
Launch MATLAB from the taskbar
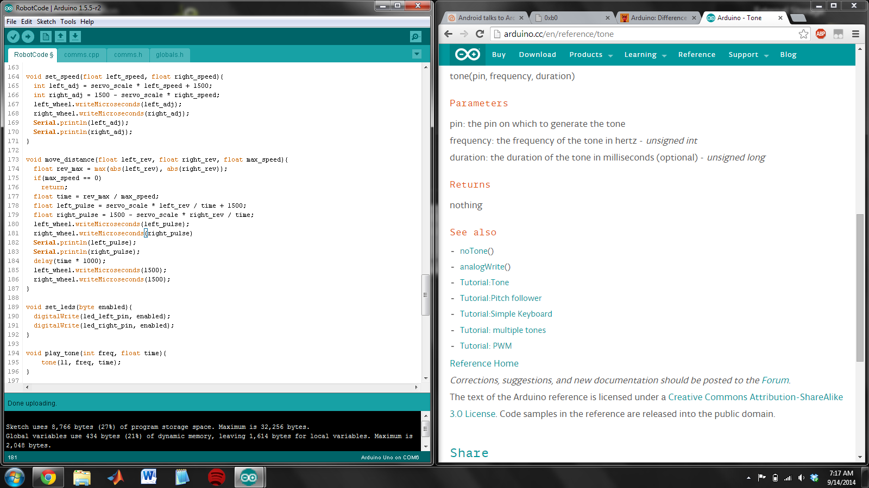(x=116, y=477)
